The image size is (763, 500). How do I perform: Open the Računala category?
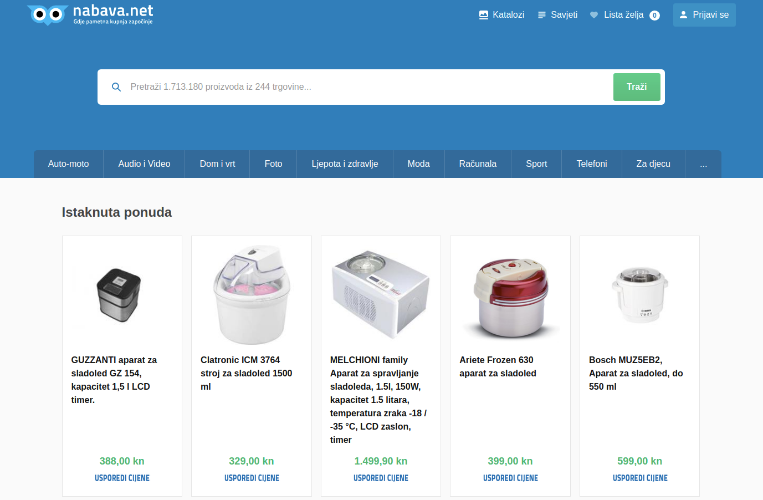click(478, 164)
